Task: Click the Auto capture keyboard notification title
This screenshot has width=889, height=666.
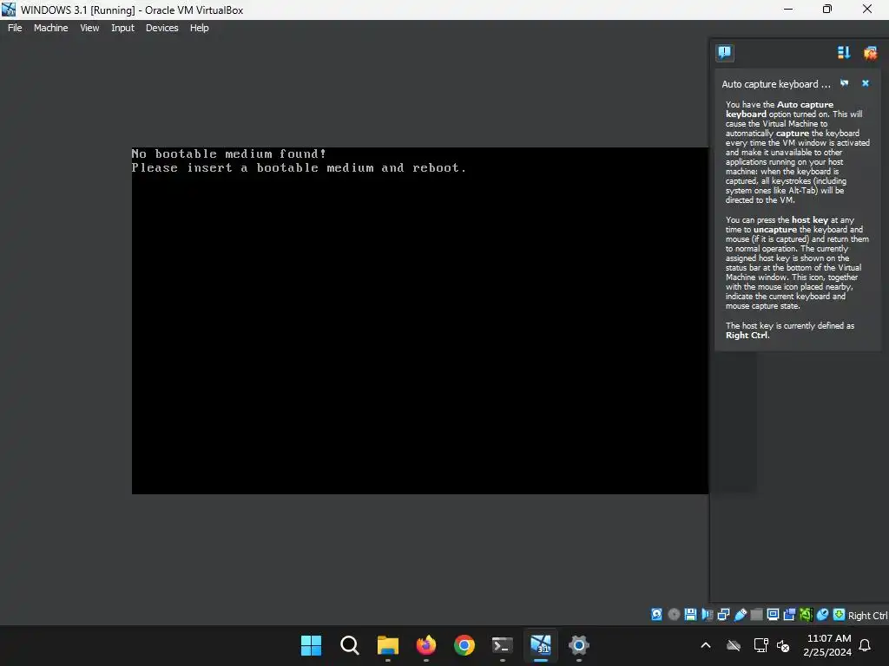Action: point(775,84)
